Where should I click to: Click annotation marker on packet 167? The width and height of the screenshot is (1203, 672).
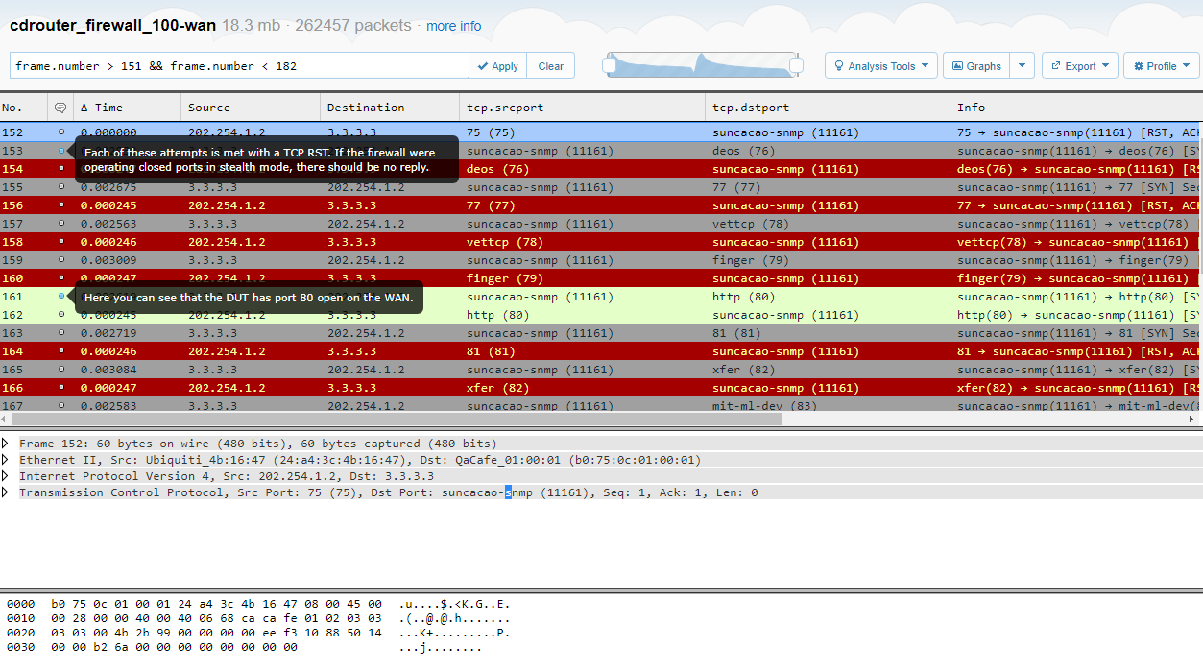point(61,406)
